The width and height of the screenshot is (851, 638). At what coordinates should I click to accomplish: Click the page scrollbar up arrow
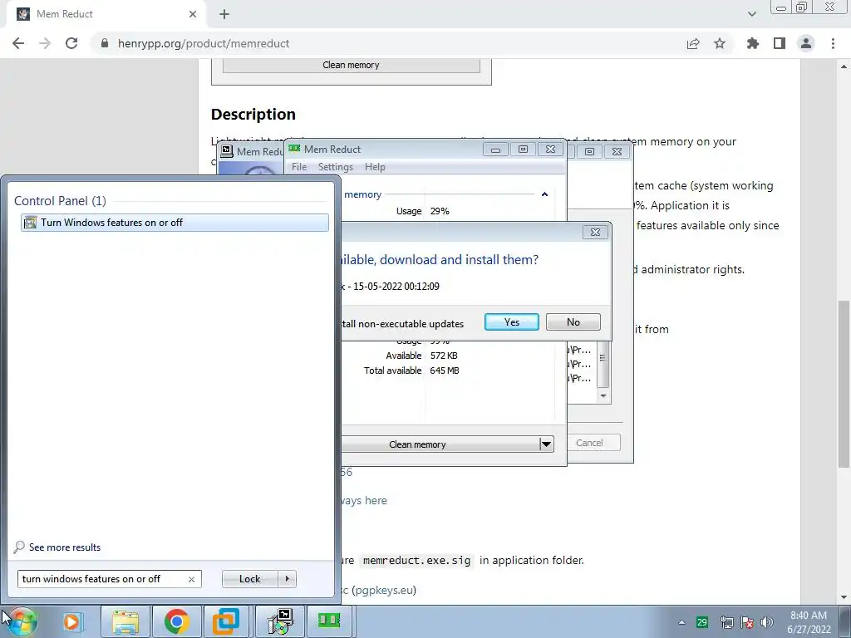pos(844,66)
